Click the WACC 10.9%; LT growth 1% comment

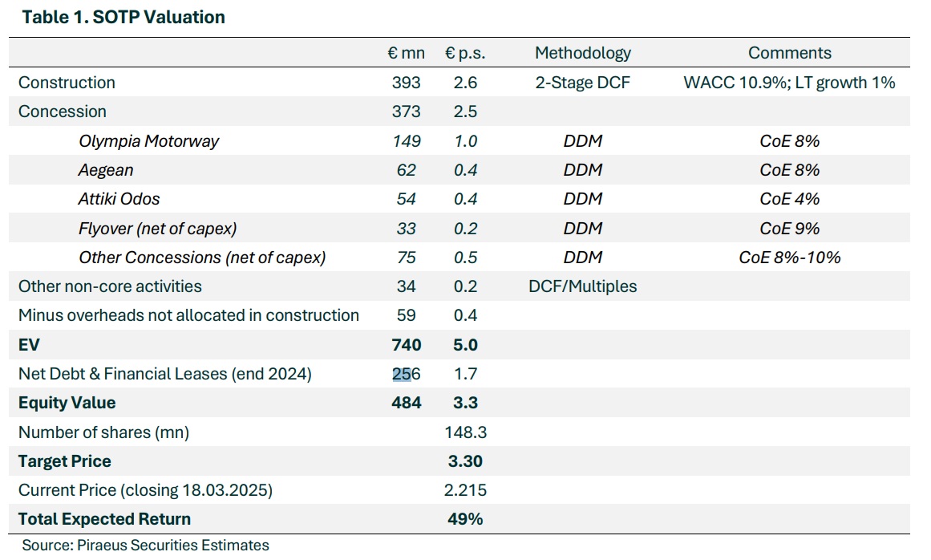pos(790,83)
